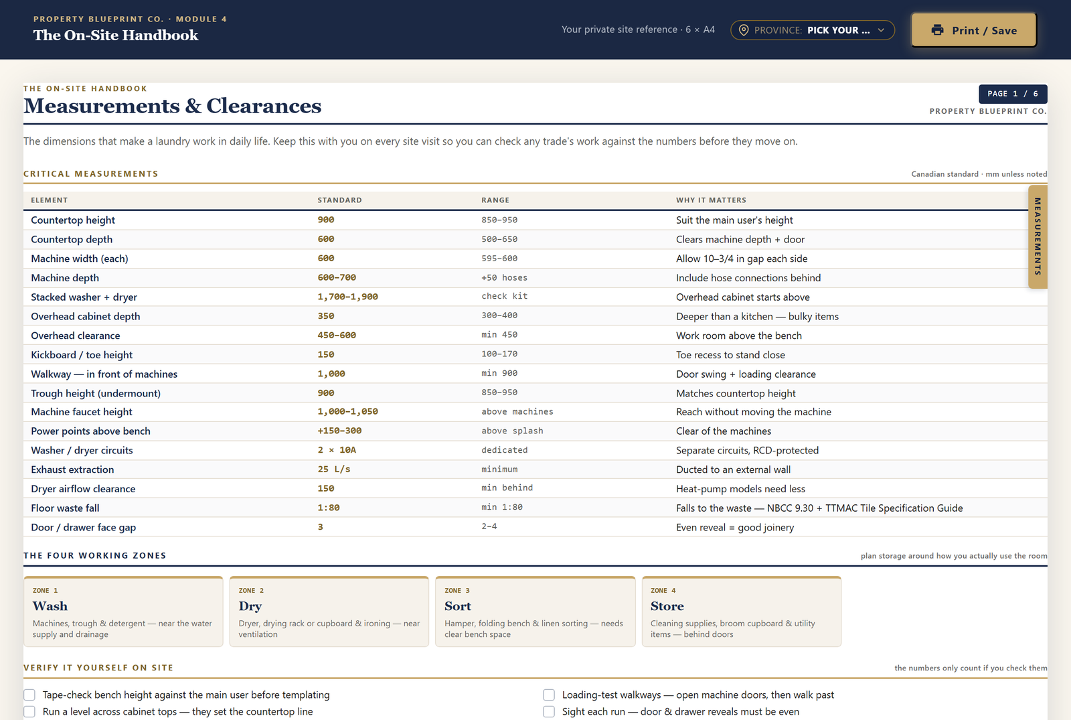Click the Print / Save button label
The height and width of the screenshot is (720, 1071).
click(x=985, y=30)
